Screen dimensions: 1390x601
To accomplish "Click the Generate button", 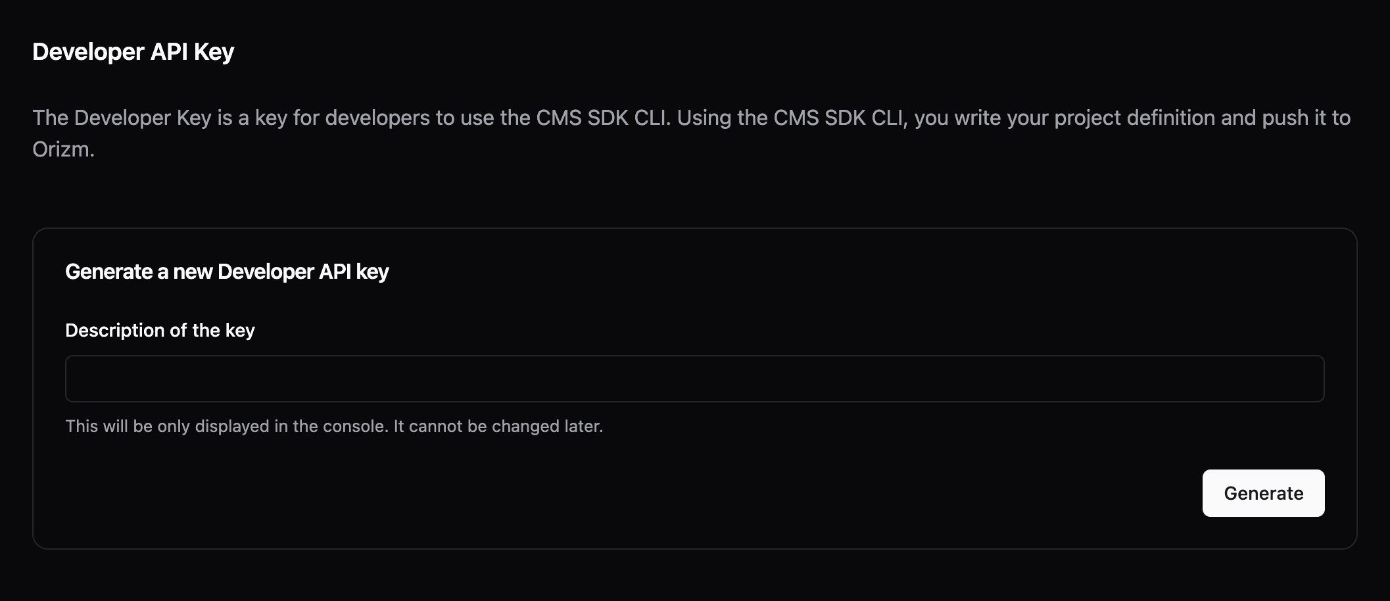I will 1263,493.
